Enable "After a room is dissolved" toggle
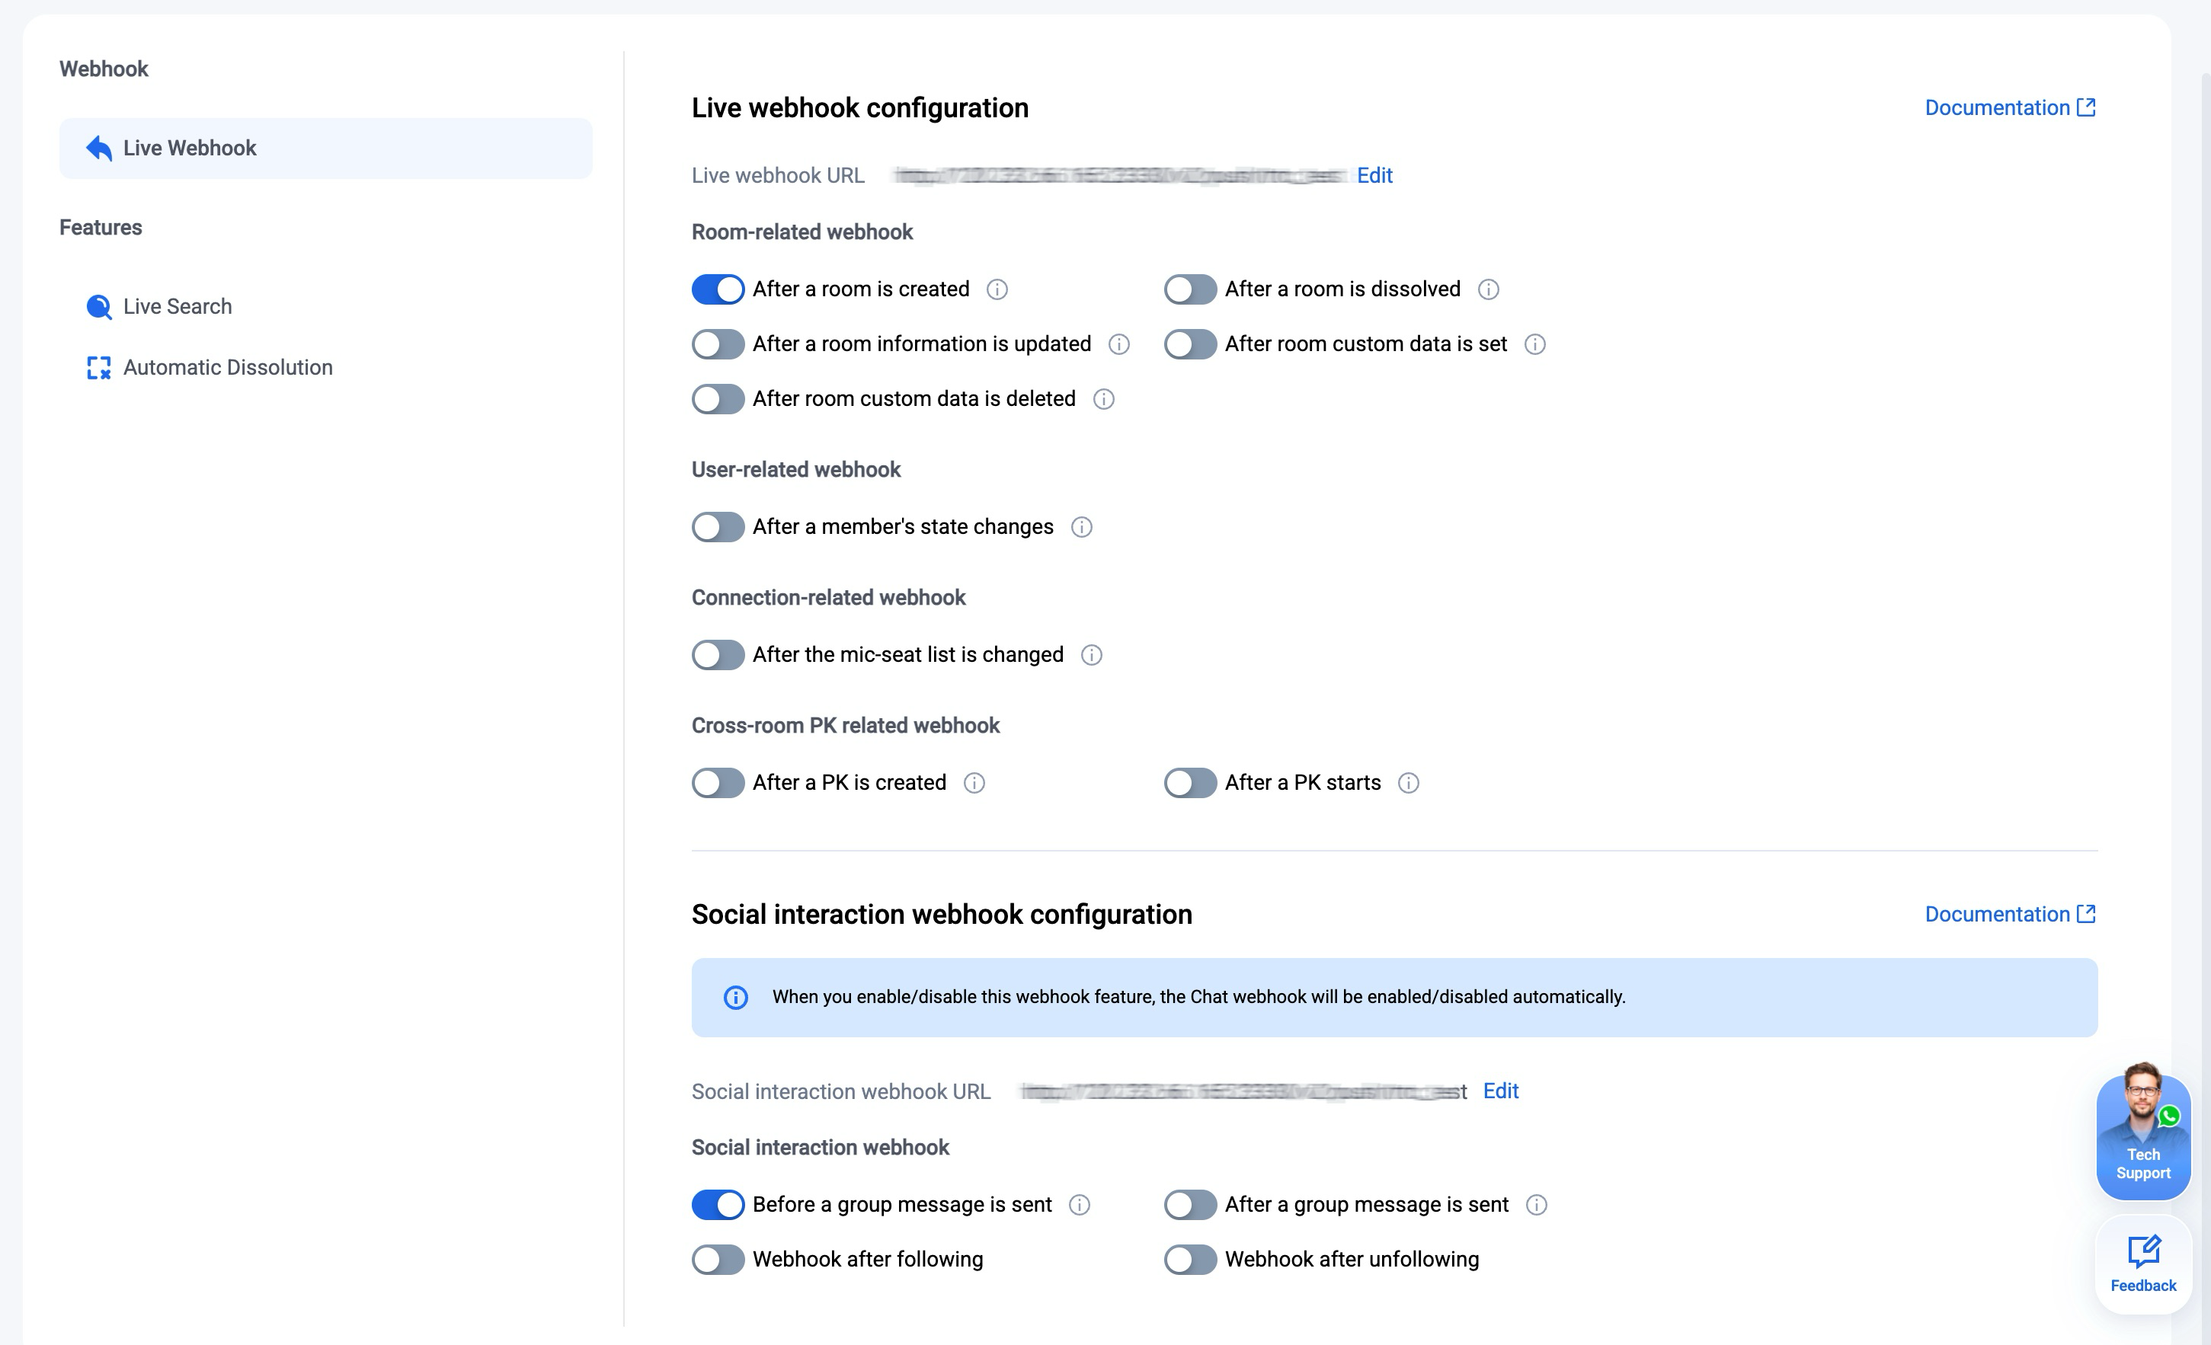The width and height of the screenshot is (2211, 1345). coord(1190,290)
